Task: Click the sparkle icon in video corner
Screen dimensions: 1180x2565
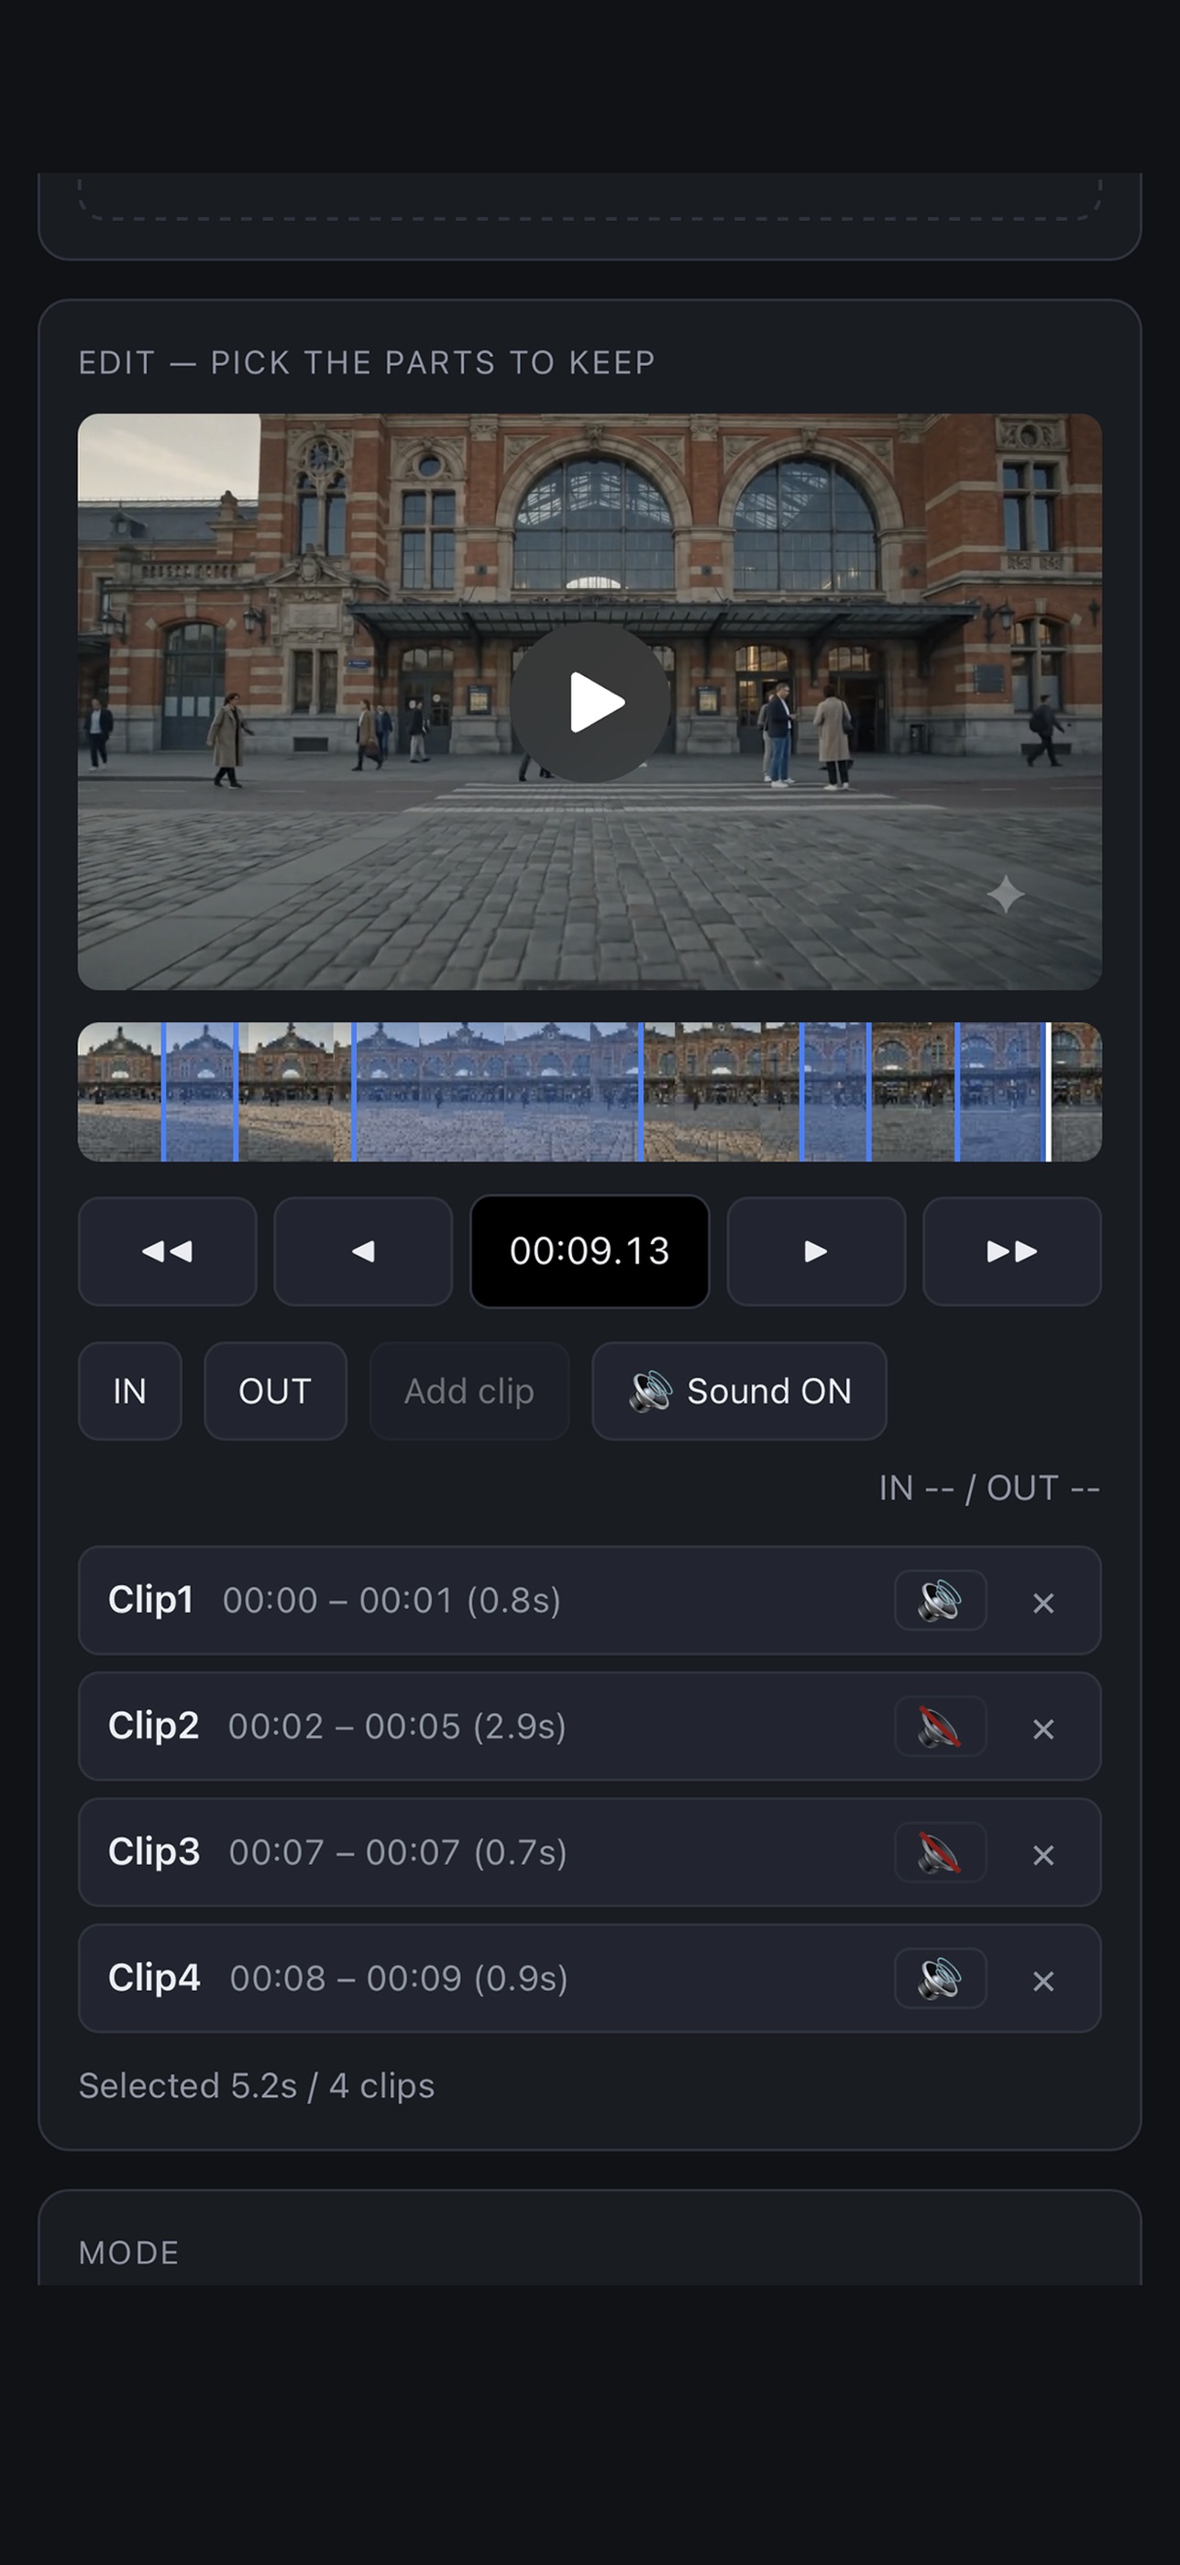Action: [x=1006, y=894]
